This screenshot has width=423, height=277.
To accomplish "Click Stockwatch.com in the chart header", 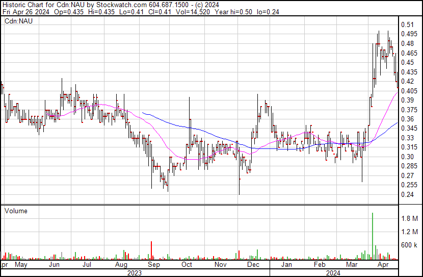I will click(x=119, y=5).
